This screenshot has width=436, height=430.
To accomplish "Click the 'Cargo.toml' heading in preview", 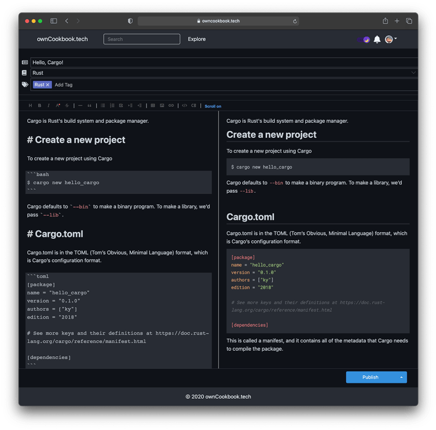I will (x=250, y=217).
